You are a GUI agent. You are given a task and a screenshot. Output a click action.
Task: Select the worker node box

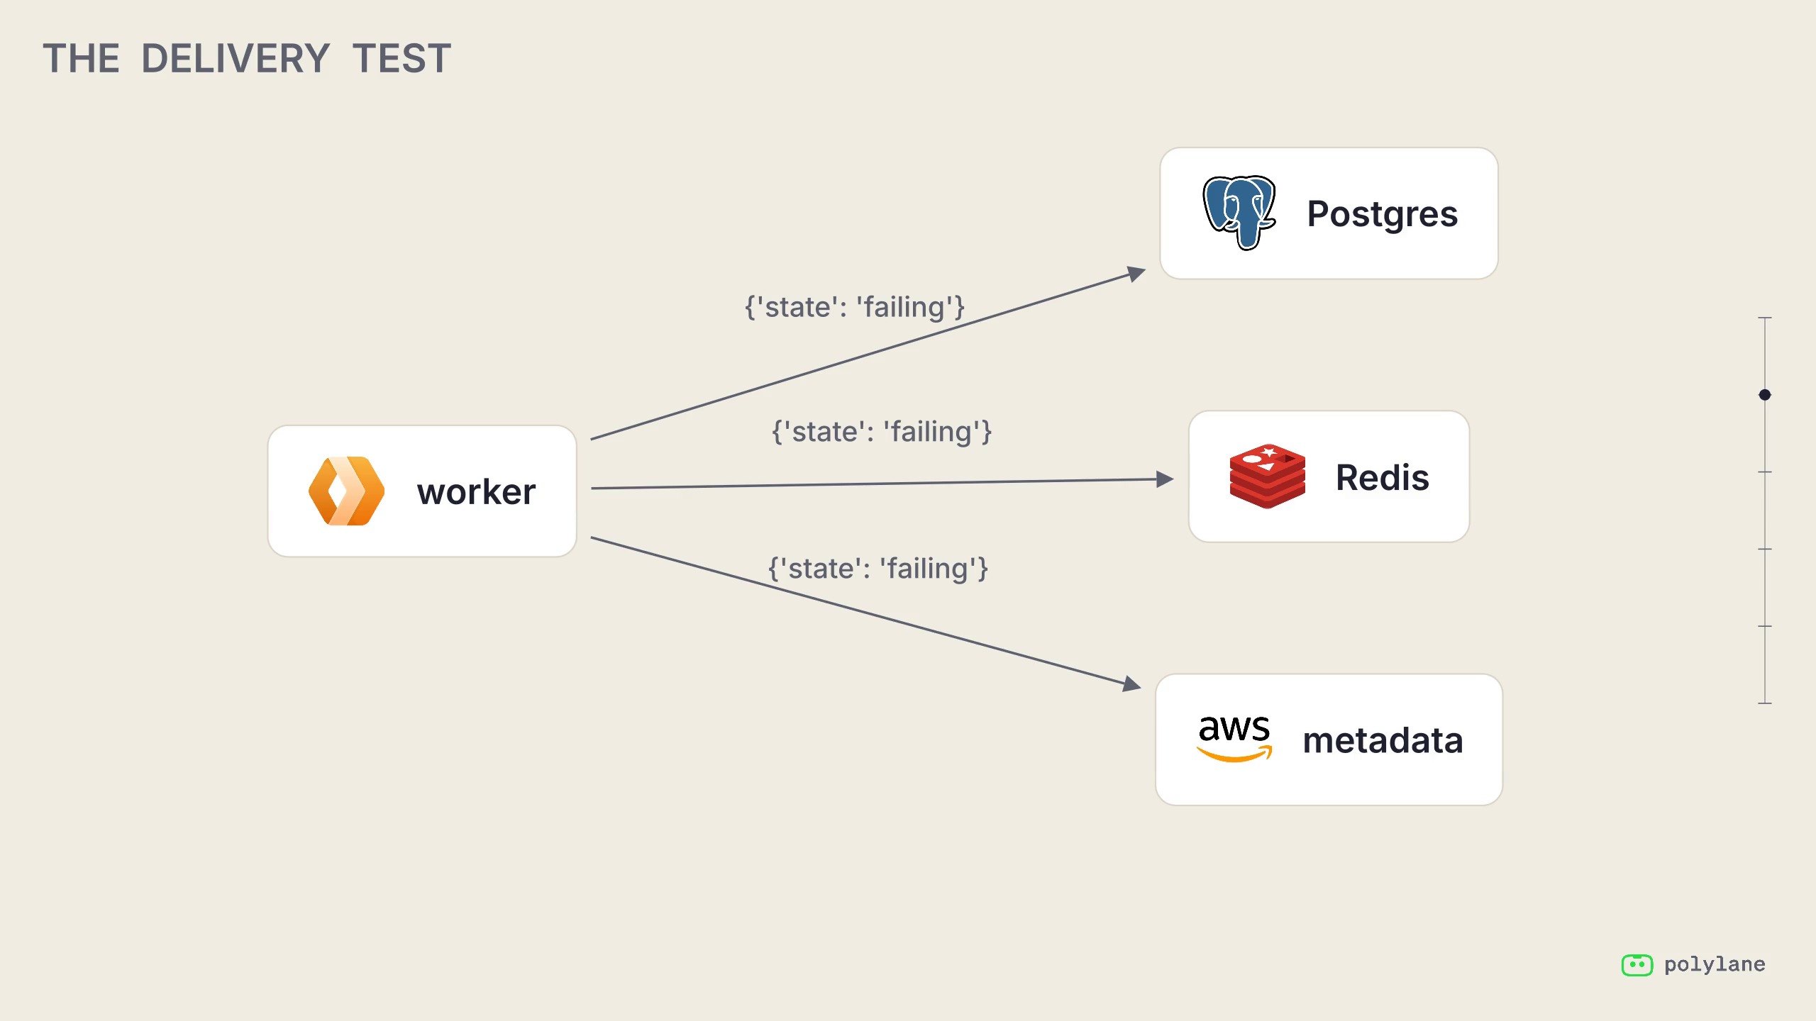(422, 491)
